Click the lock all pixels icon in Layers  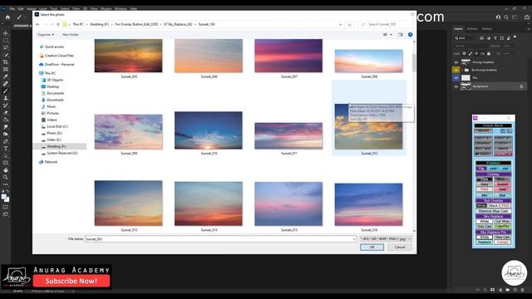click(x=489, y=53)
